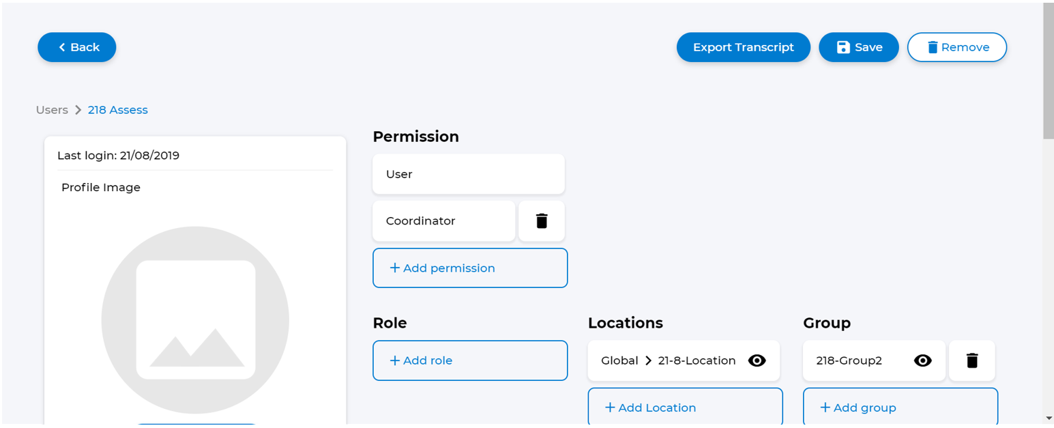Image resolution: width=1054 pixels, height=428 pixels.
Task: Add a new permission
Action: pos(470,268)
